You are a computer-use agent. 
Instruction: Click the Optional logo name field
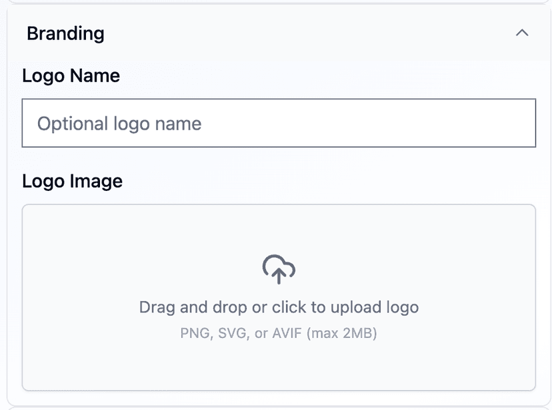[x=279, y=124]
